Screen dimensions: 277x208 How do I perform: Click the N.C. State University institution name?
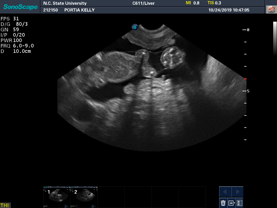65,3
